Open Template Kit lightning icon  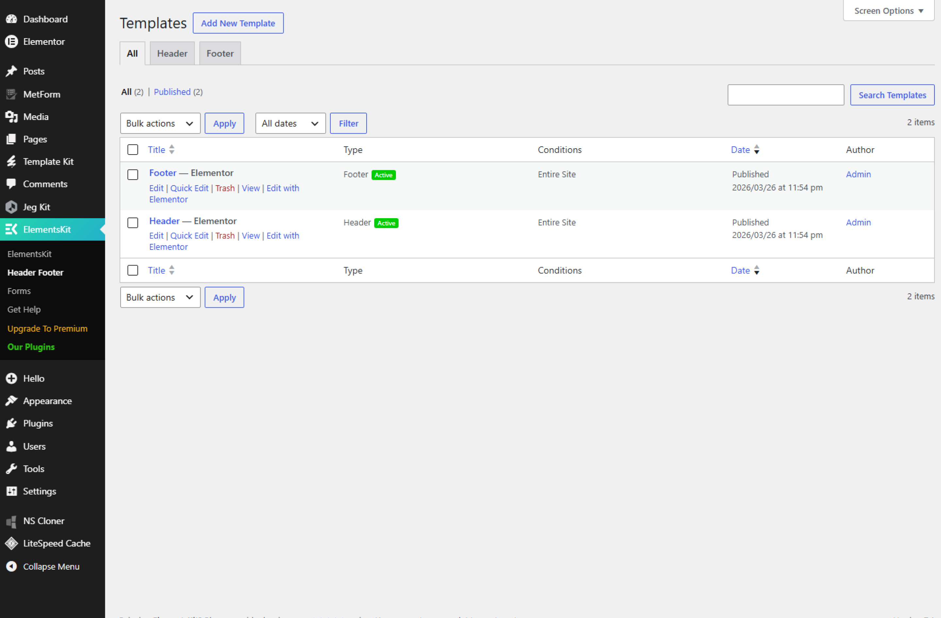tap(11, 161)
